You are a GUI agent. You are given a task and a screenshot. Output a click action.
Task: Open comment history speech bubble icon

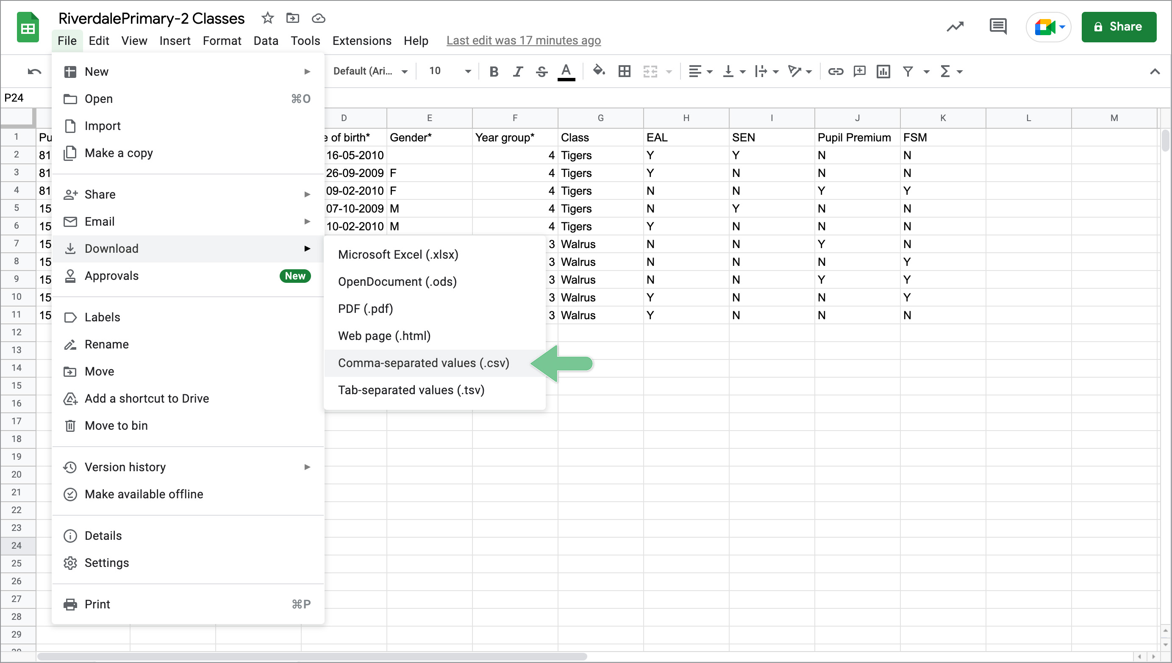pos(998,26)
